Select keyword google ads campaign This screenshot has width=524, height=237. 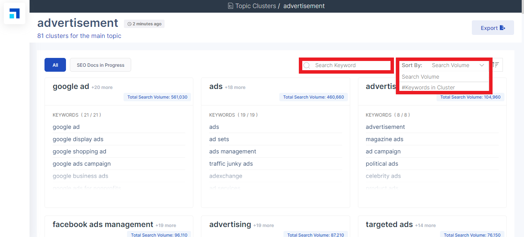(82, 164)
